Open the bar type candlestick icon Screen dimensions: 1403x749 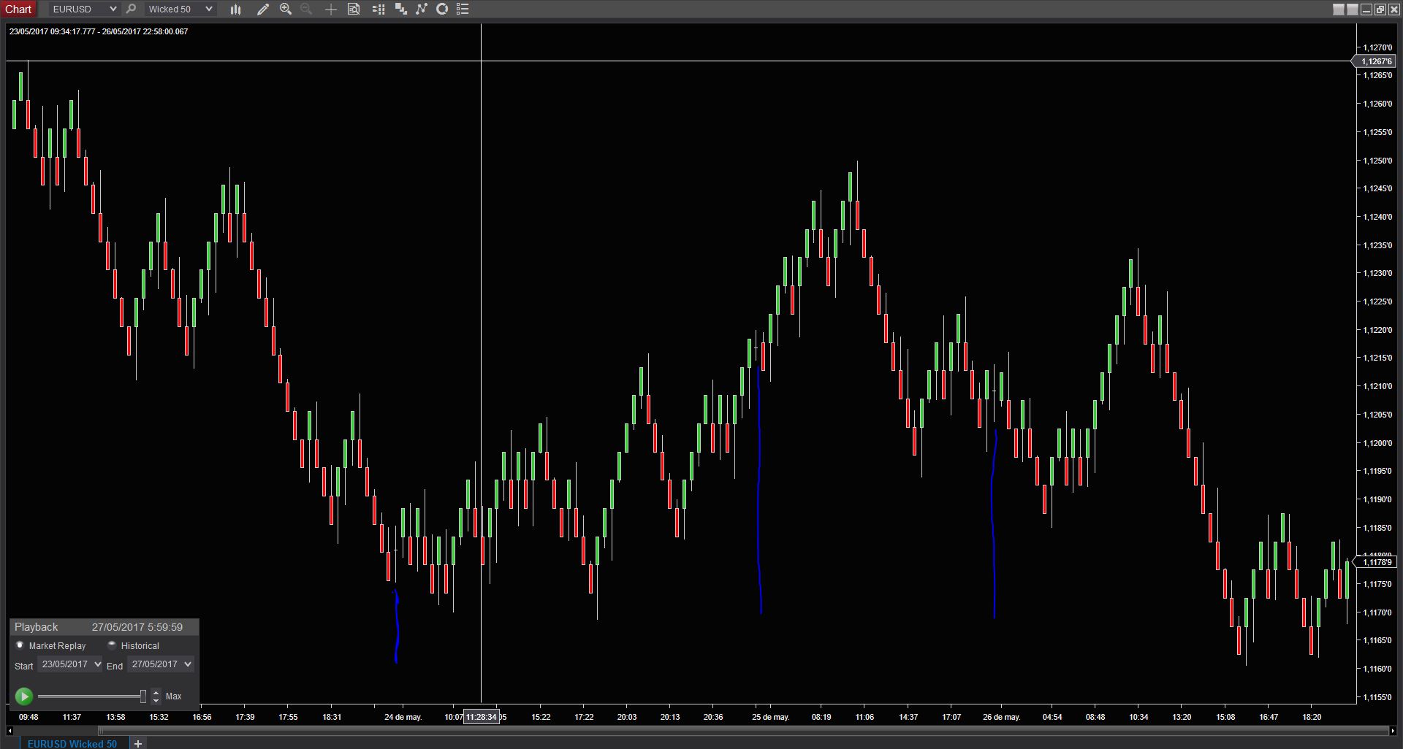(x=235, y=9)
